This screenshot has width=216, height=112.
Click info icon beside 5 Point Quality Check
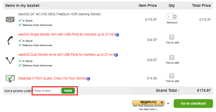pos(88,79)
